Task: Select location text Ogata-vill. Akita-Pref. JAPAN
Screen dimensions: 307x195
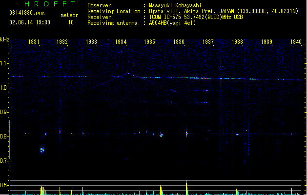Action: (x=192, y=11)
